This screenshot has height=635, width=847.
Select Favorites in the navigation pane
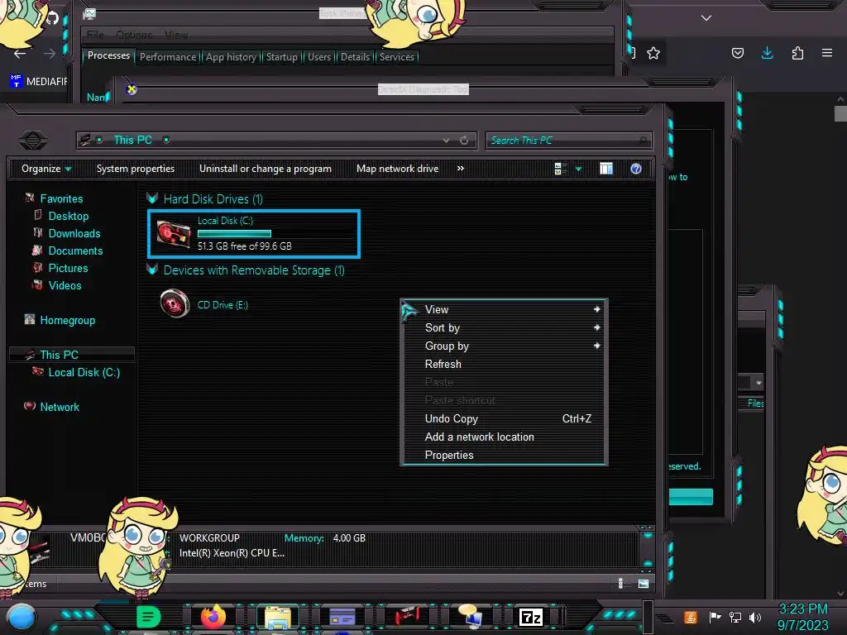(x=61, y=198)
